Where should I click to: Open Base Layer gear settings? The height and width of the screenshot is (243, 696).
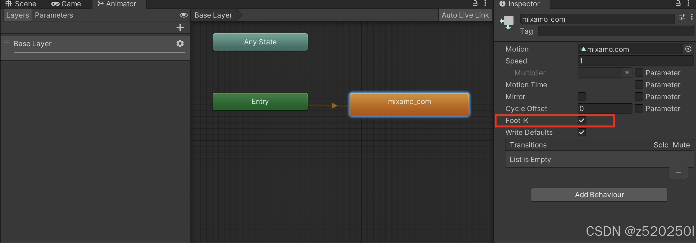[180, 43]
